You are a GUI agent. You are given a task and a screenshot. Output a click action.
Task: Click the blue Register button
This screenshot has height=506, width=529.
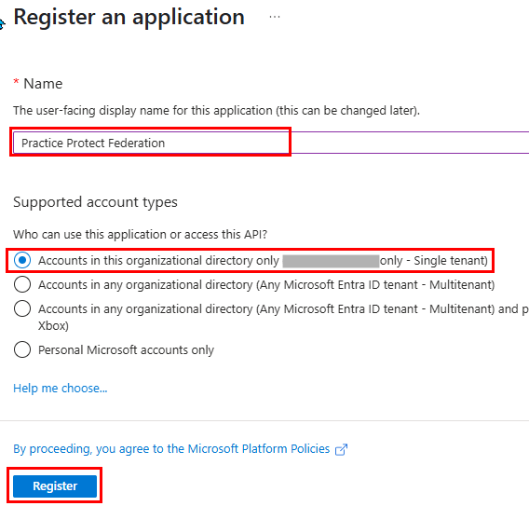pos(55,486)
